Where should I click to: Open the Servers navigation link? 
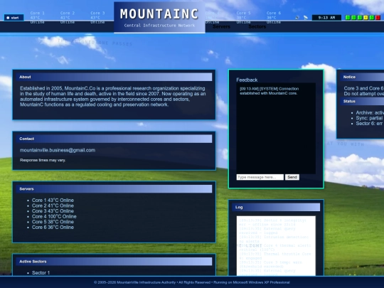(221, 27)
